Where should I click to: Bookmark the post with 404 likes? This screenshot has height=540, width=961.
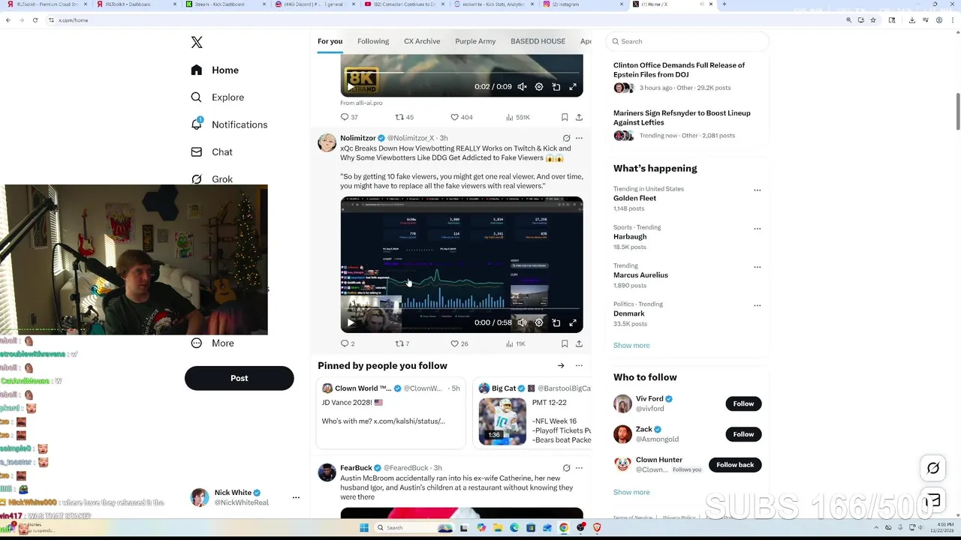[x=565, y=117]
